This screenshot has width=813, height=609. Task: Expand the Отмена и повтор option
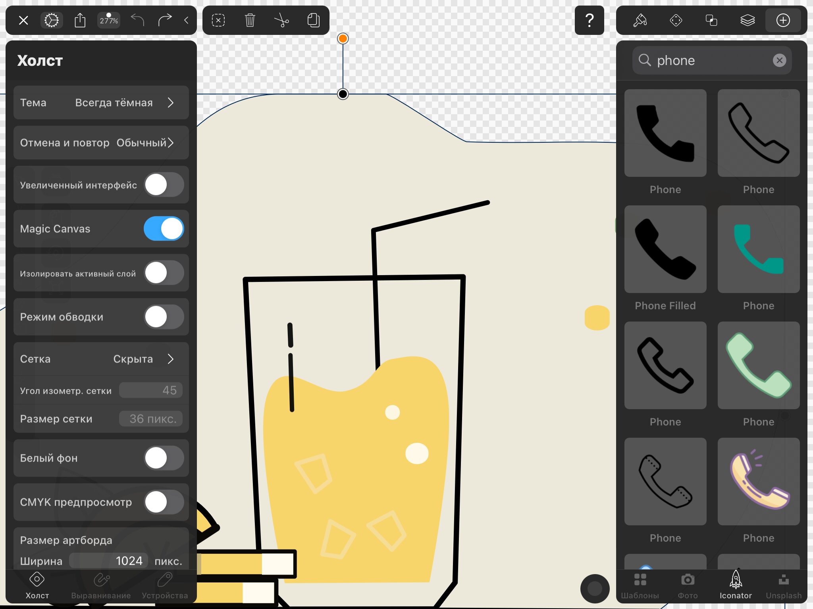(101, 143)
